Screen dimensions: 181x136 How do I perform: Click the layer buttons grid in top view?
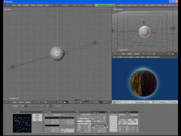point(92,102)
